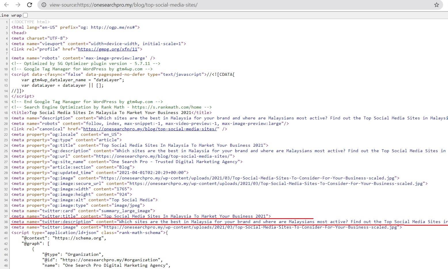
Task: Select the meta viewport line
Action: [x=99, y=44]
